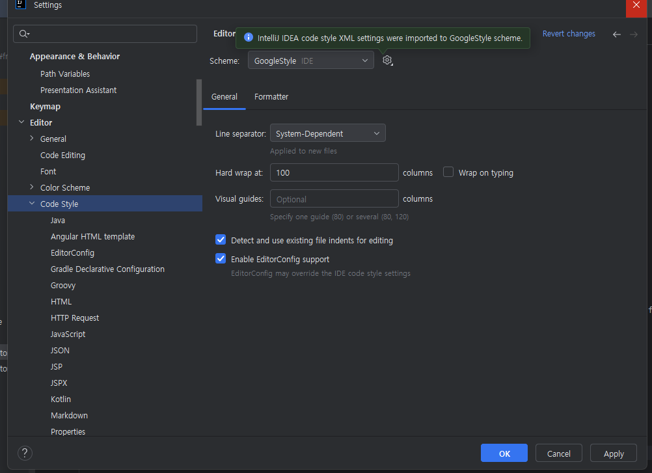Select Groovy code style
The height and width of the screenshot is (473, 652).
62,285
